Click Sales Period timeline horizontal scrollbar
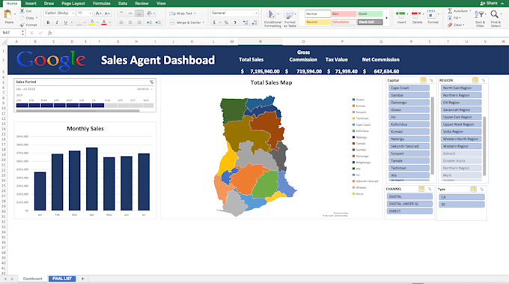Screen dimensions: 509x284 click(x=78, y=111)
